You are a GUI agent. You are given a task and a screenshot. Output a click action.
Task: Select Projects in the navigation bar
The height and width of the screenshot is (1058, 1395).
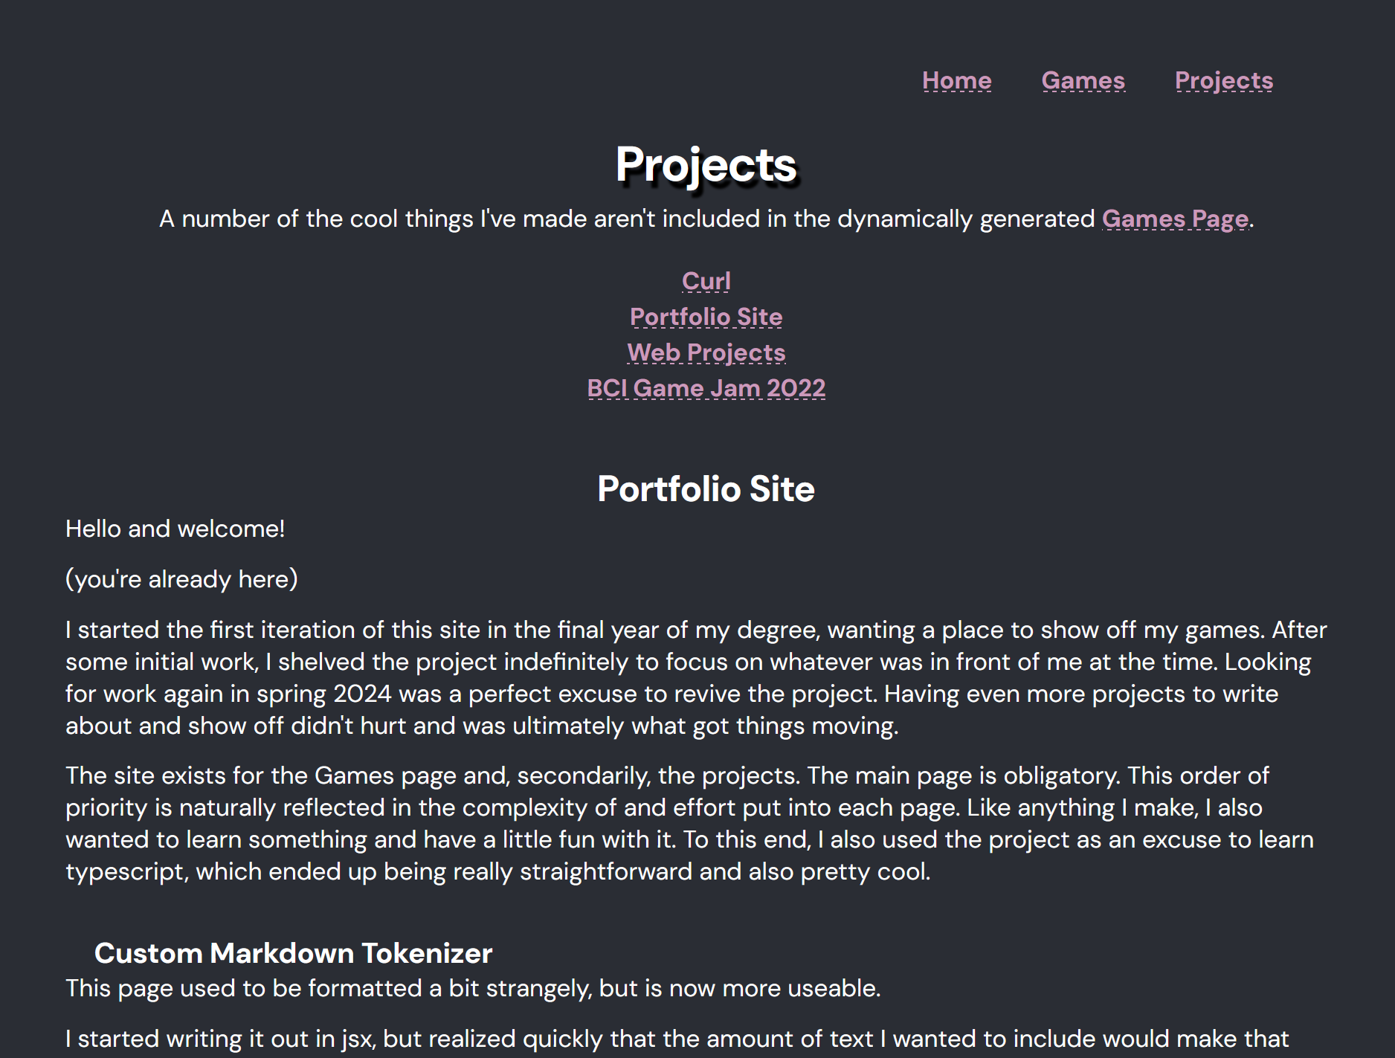pyautogui.click(x=1223, y=80)
